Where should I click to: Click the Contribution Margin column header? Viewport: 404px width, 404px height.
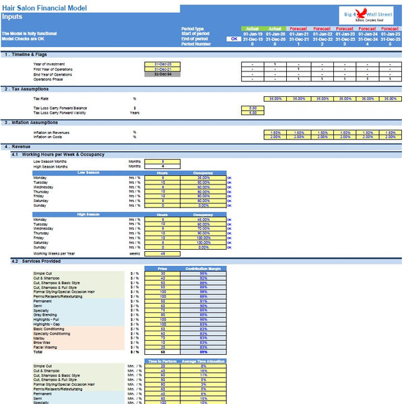tap(203, 268)
